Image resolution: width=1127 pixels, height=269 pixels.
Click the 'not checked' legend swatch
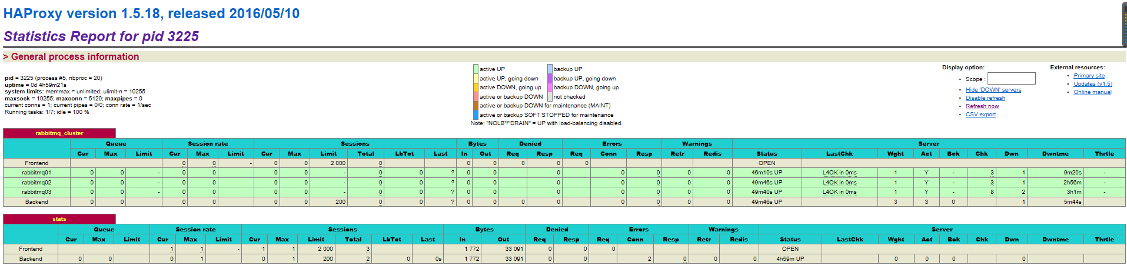[x=550, y=97]
